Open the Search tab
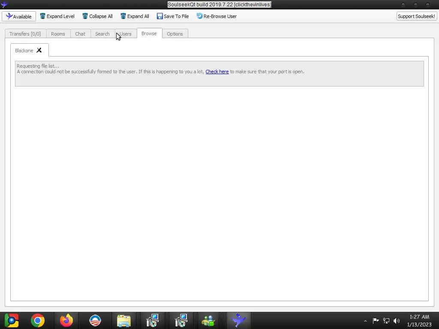The image size is (439, 329). (x=102, y=33)
